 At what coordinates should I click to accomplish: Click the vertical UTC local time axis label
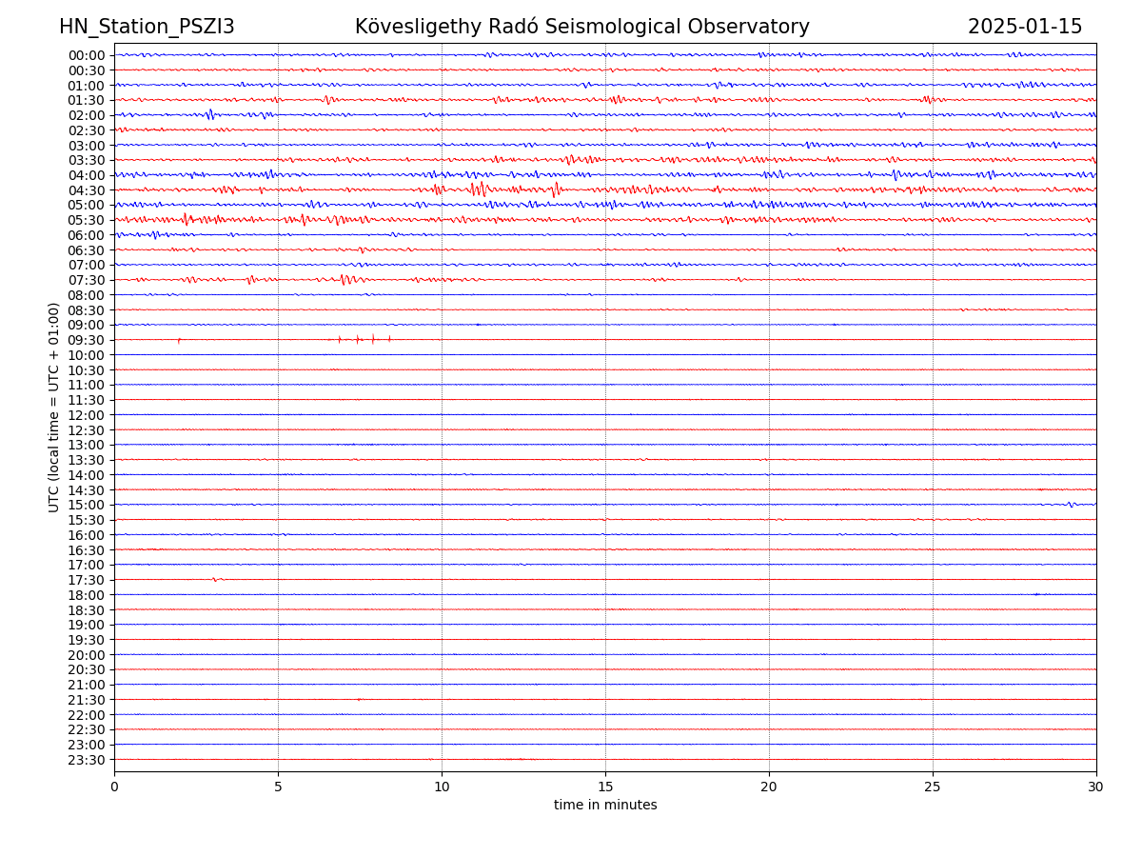tap(55, 407)
